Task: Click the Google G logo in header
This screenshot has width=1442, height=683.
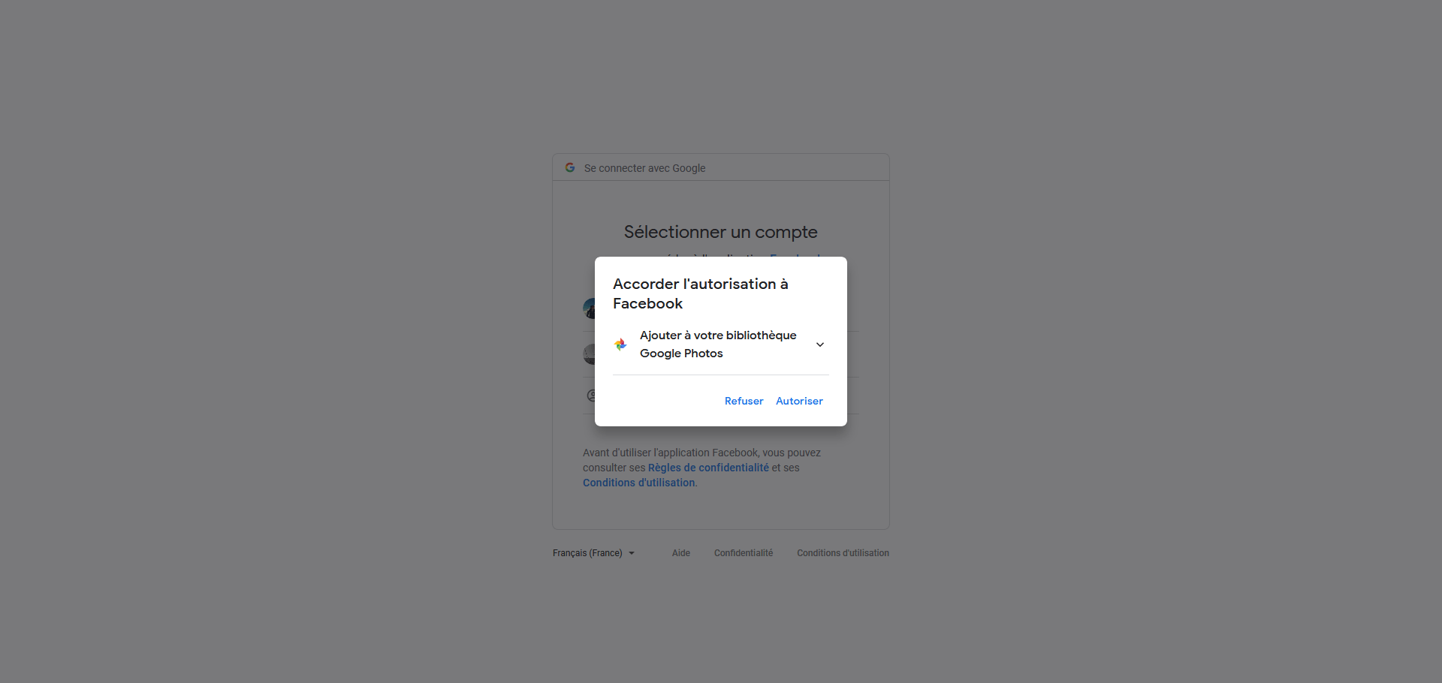Action: [570, 167]
